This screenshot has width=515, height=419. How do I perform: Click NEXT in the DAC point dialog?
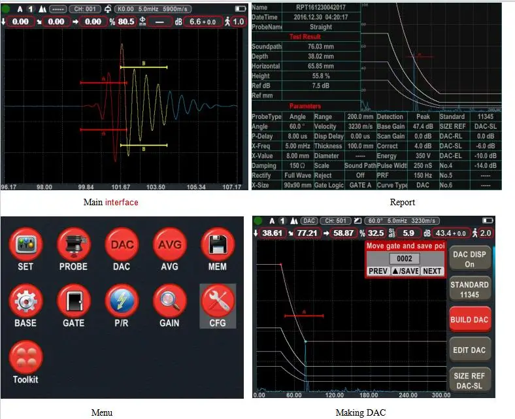pos(431,271)
